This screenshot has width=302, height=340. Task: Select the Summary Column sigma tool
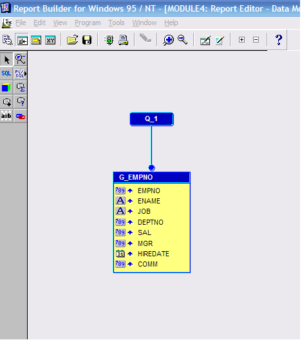(21, 88)
